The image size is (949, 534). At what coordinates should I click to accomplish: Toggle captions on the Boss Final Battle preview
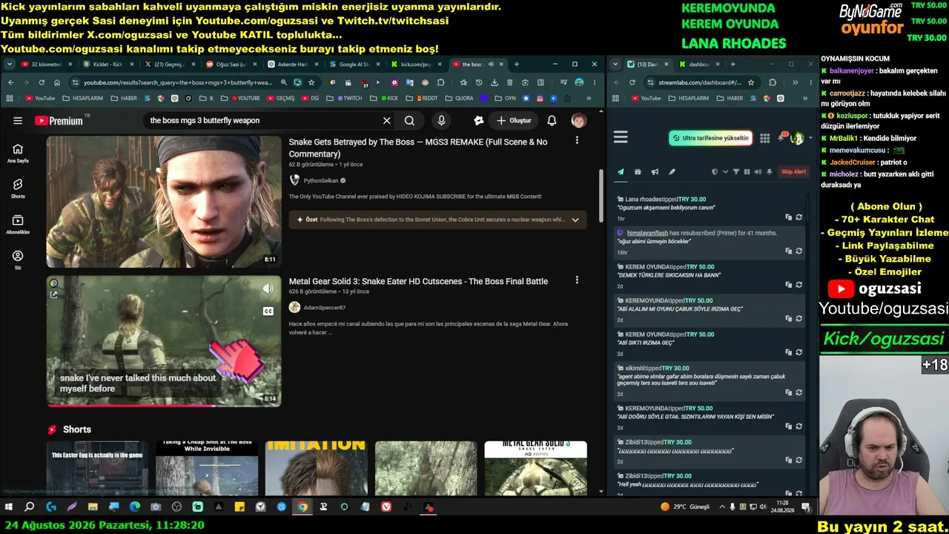tap(268, 311)
